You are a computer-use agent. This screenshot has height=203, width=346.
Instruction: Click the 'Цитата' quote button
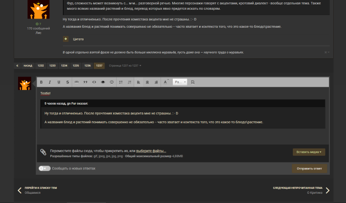(x=78, y=39)
